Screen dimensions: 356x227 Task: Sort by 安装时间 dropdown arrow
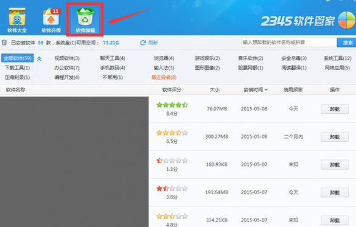[266, 90]
